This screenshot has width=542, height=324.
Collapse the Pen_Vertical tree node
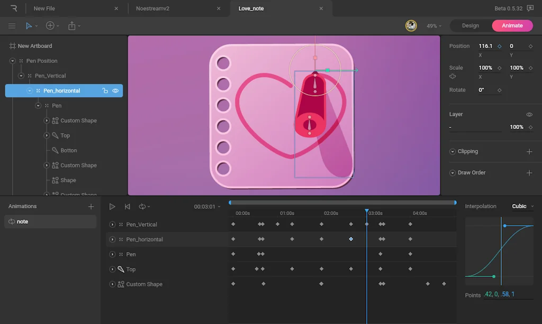(x=21, y=76)
